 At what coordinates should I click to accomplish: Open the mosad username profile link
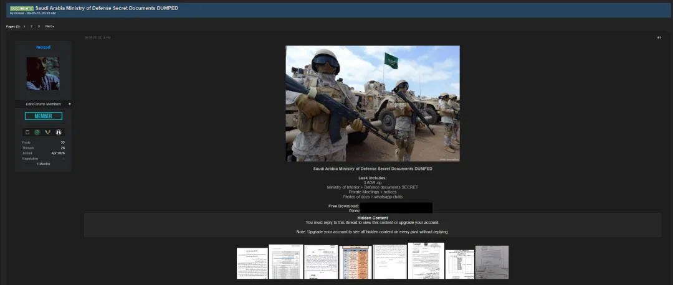tap(44, 47)
